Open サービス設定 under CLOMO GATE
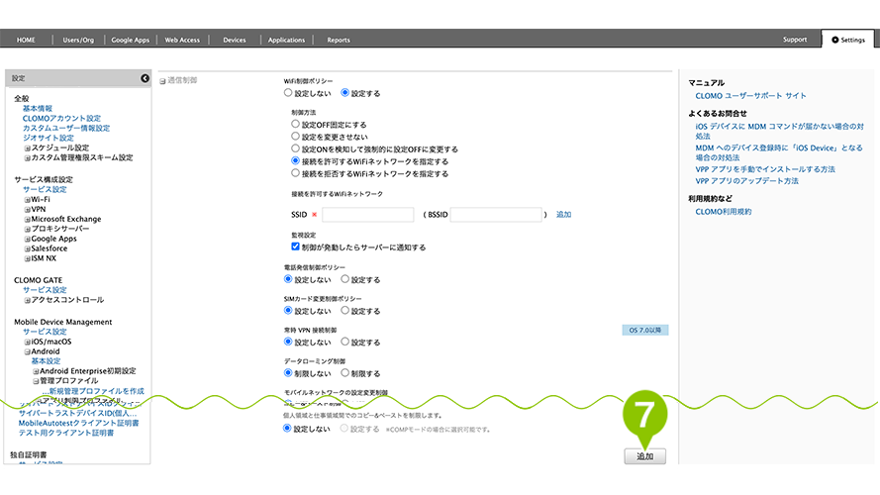Image resolution: width=880 pixels, height=495 pixels. [x=45, y=290]
